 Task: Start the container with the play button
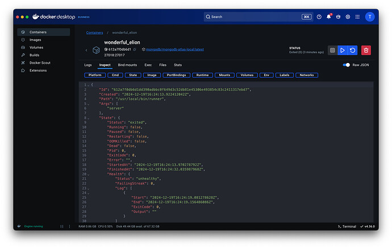pos(342,51)
